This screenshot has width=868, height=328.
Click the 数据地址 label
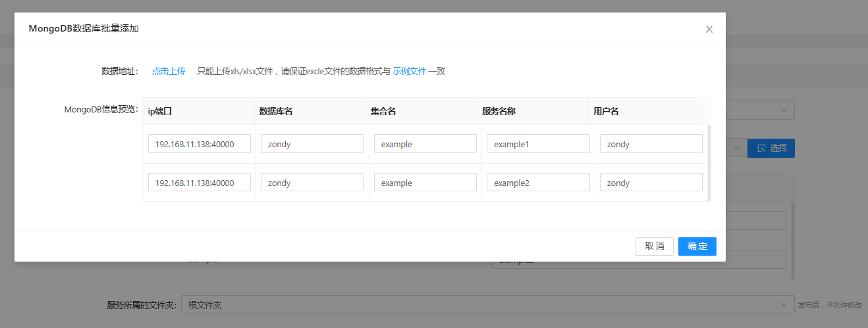click(119, 71)
